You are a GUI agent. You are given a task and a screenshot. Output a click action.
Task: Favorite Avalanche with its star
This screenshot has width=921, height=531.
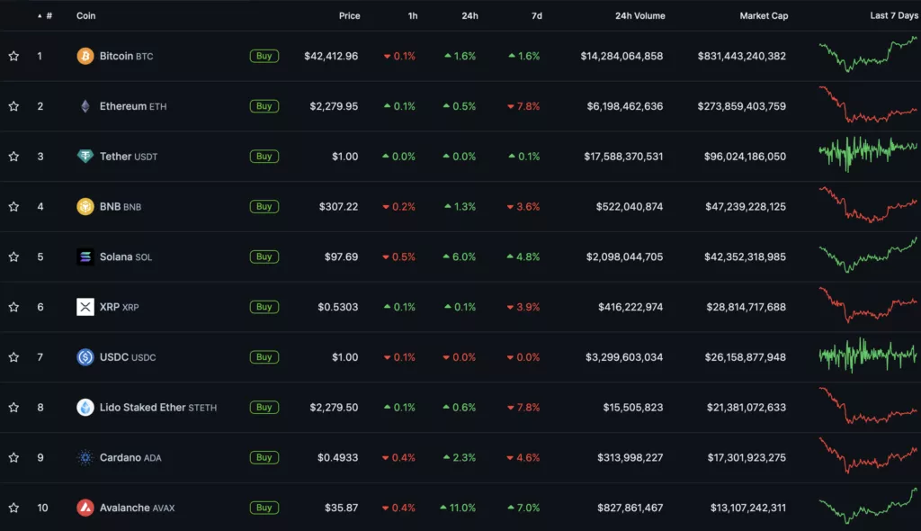coord(13,508)
